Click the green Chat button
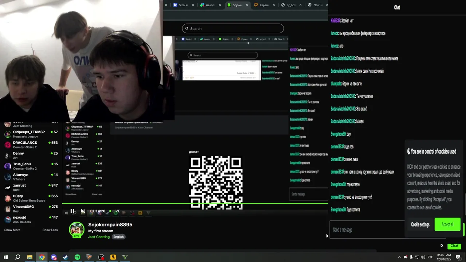Screen dimensions: 466x262 pyautogui.click(x=454, y=246)
